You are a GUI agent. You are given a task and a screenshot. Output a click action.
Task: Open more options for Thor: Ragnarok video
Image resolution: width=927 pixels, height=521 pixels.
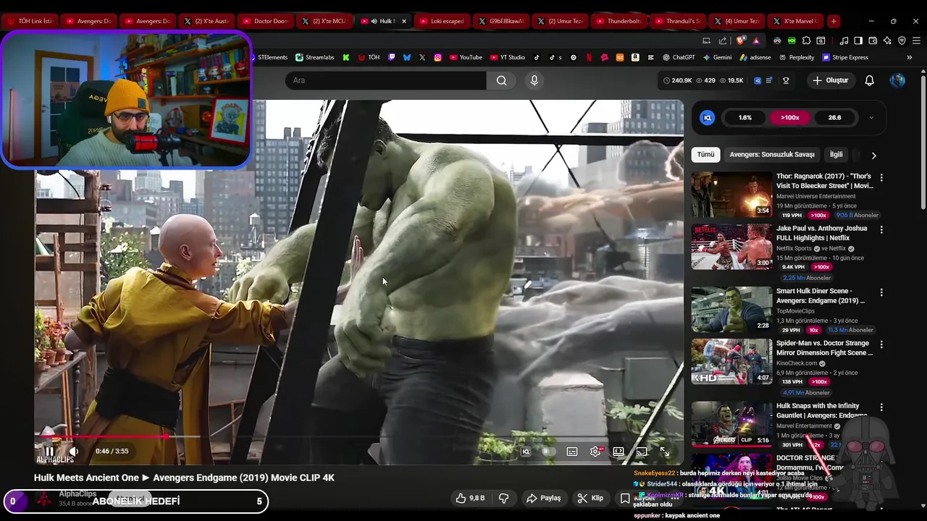click(881, 177)
